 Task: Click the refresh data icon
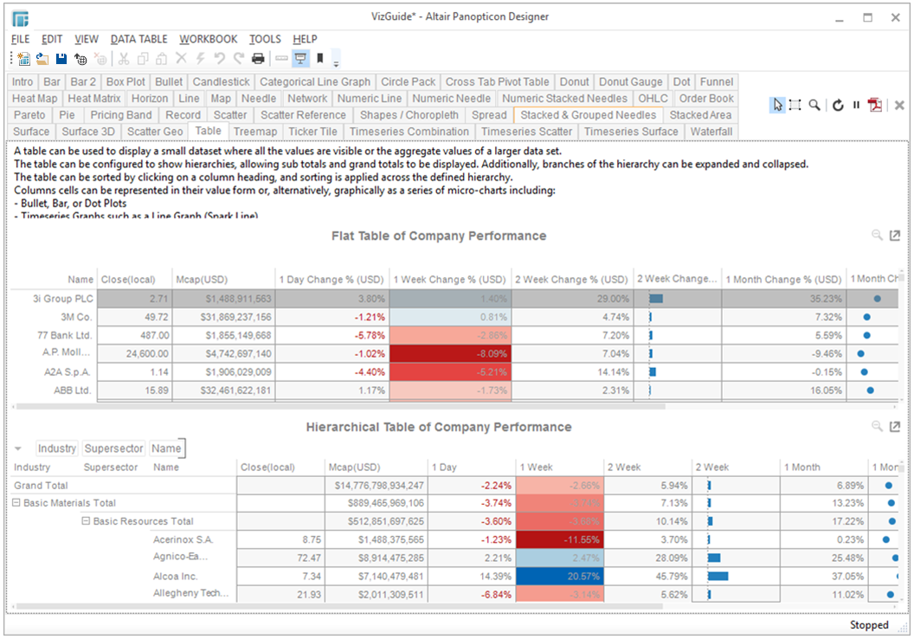pos(838,105)
